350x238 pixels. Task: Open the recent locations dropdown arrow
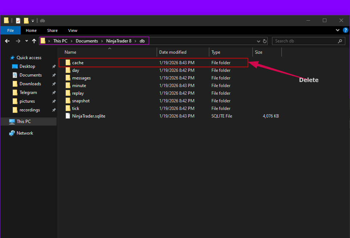[26, 41]
